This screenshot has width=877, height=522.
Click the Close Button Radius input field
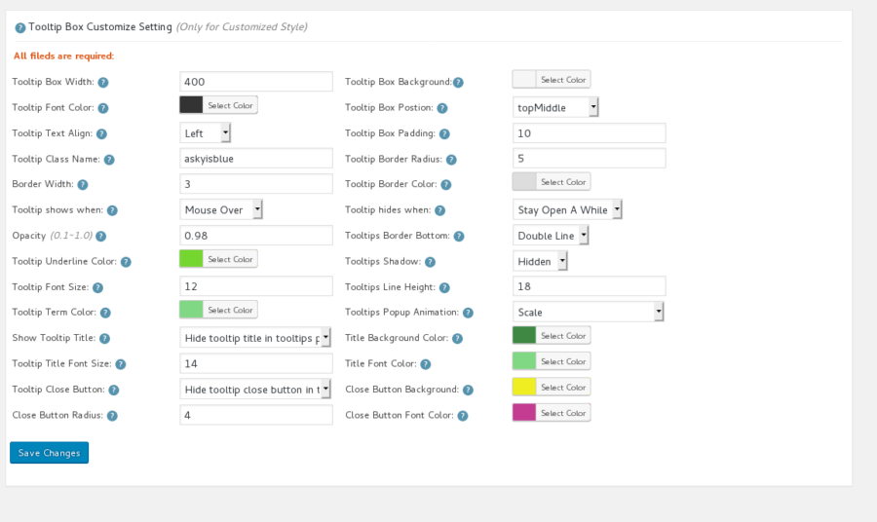[256, 415]
